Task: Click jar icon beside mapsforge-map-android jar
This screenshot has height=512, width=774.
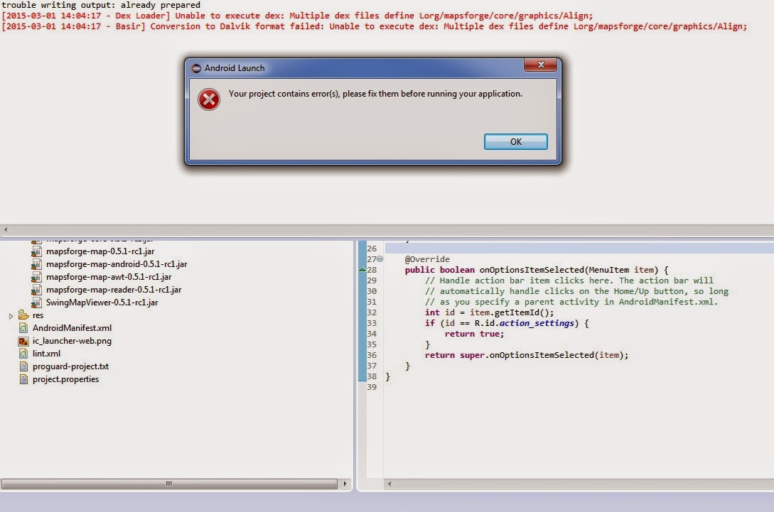Action: 36,264
